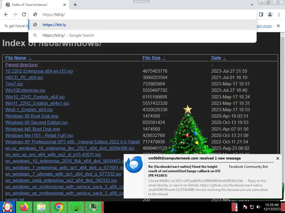The width and height of the screenshot is (285, 213).
Task: Sort by Date column header
Action: pos(216,58)
